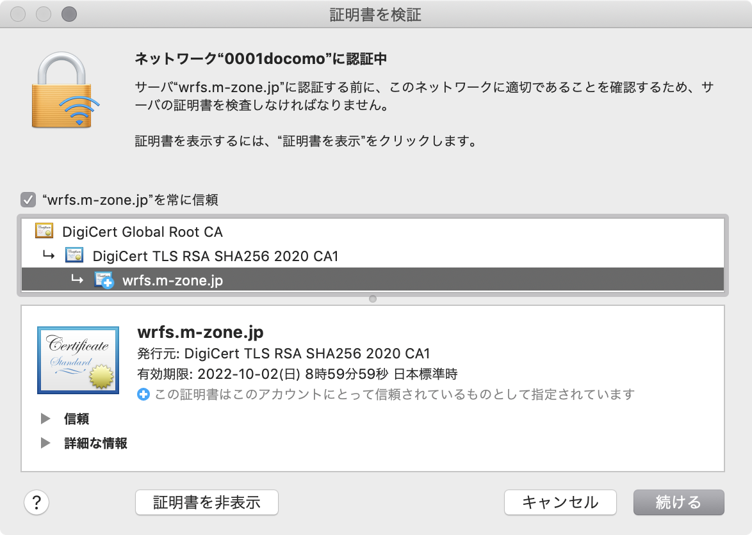The height and width of the screenshot is (535, 752).
Task: Click the trust designation message text
Action: click(x=394, y=394)
